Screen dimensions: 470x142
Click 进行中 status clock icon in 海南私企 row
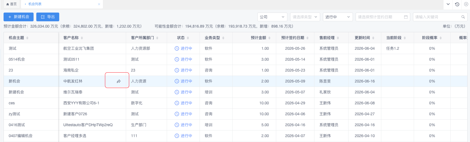177,70
